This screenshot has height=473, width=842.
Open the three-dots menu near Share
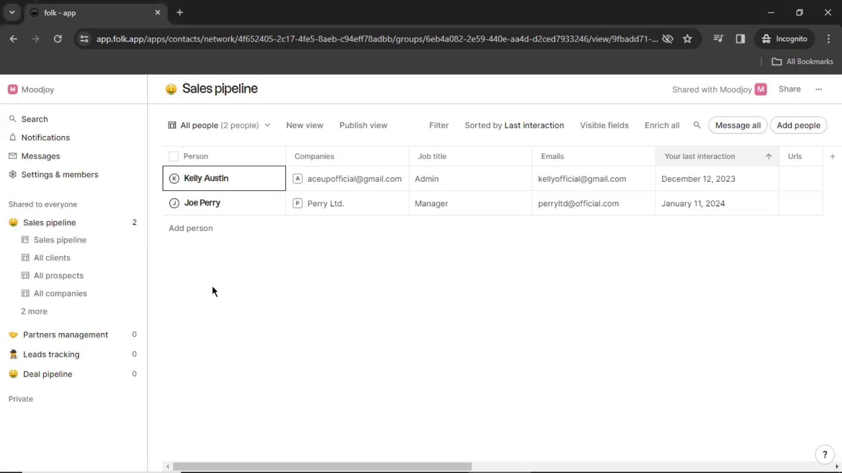point(818,89)
